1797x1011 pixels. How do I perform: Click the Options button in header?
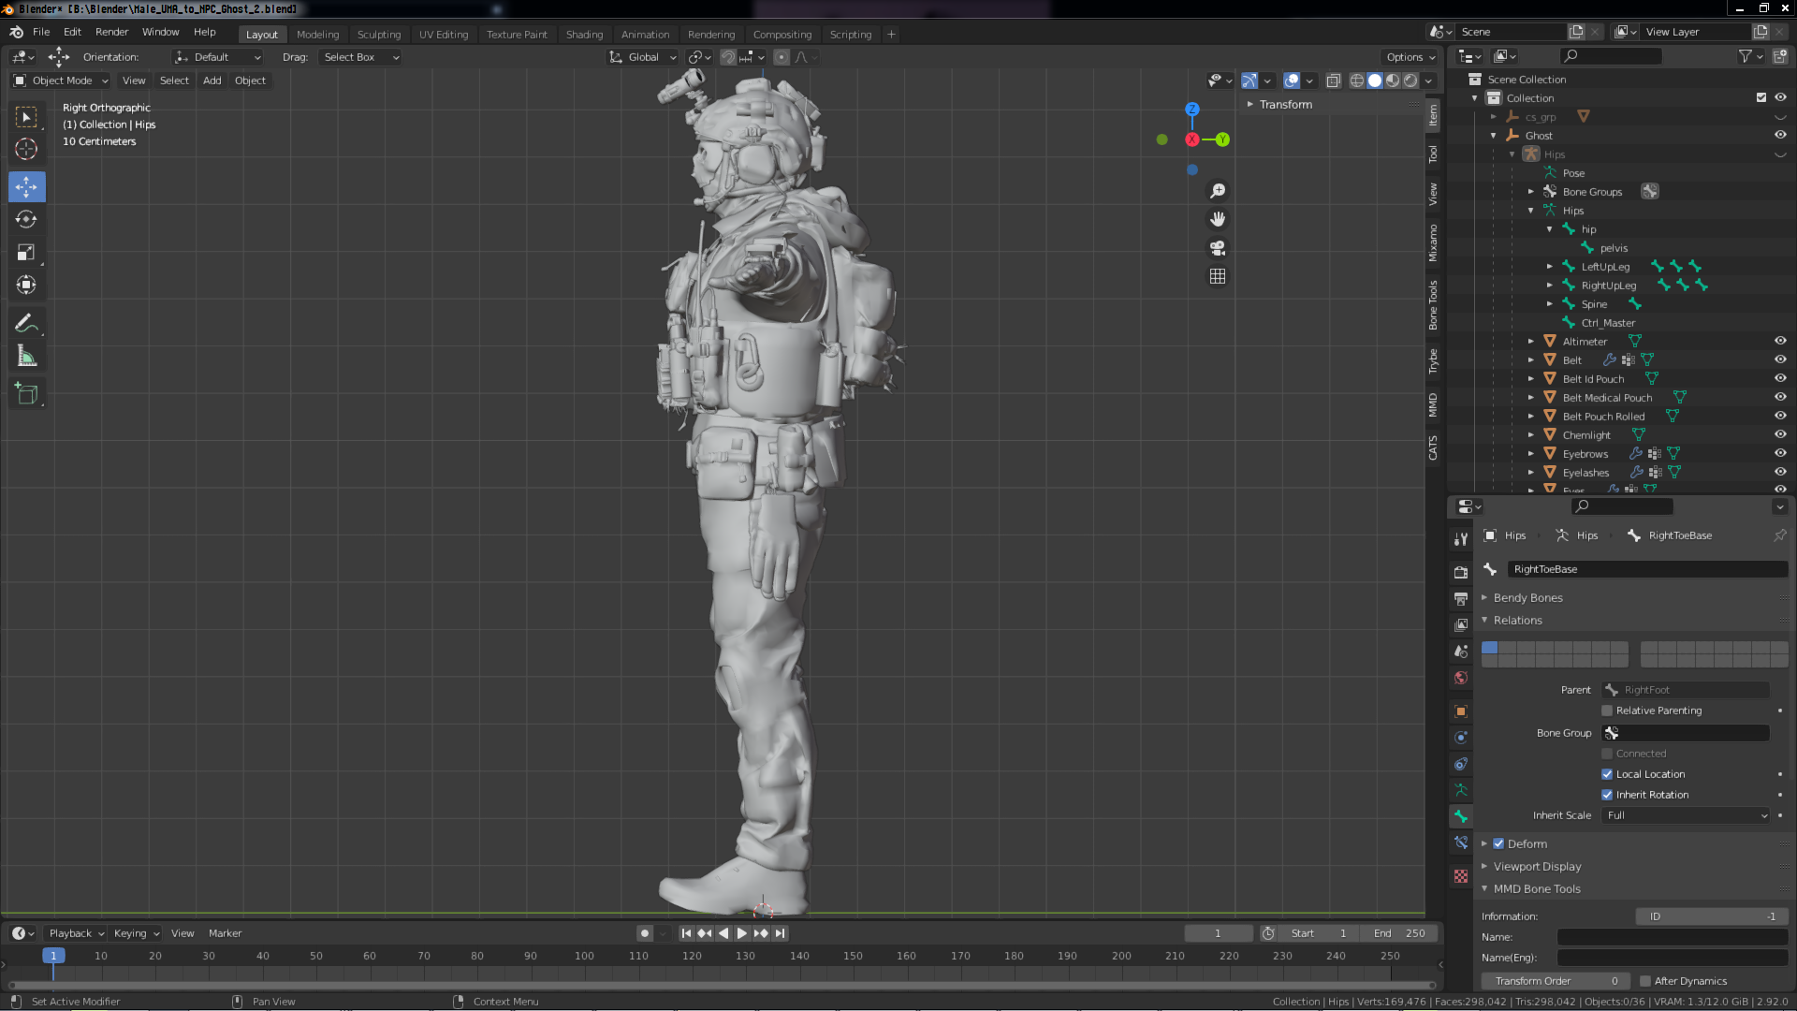(x=1410, y=57)
